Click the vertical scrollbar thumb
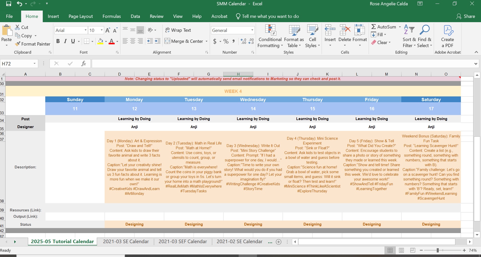This screenshot has width=481, height=257. point(477,179)
